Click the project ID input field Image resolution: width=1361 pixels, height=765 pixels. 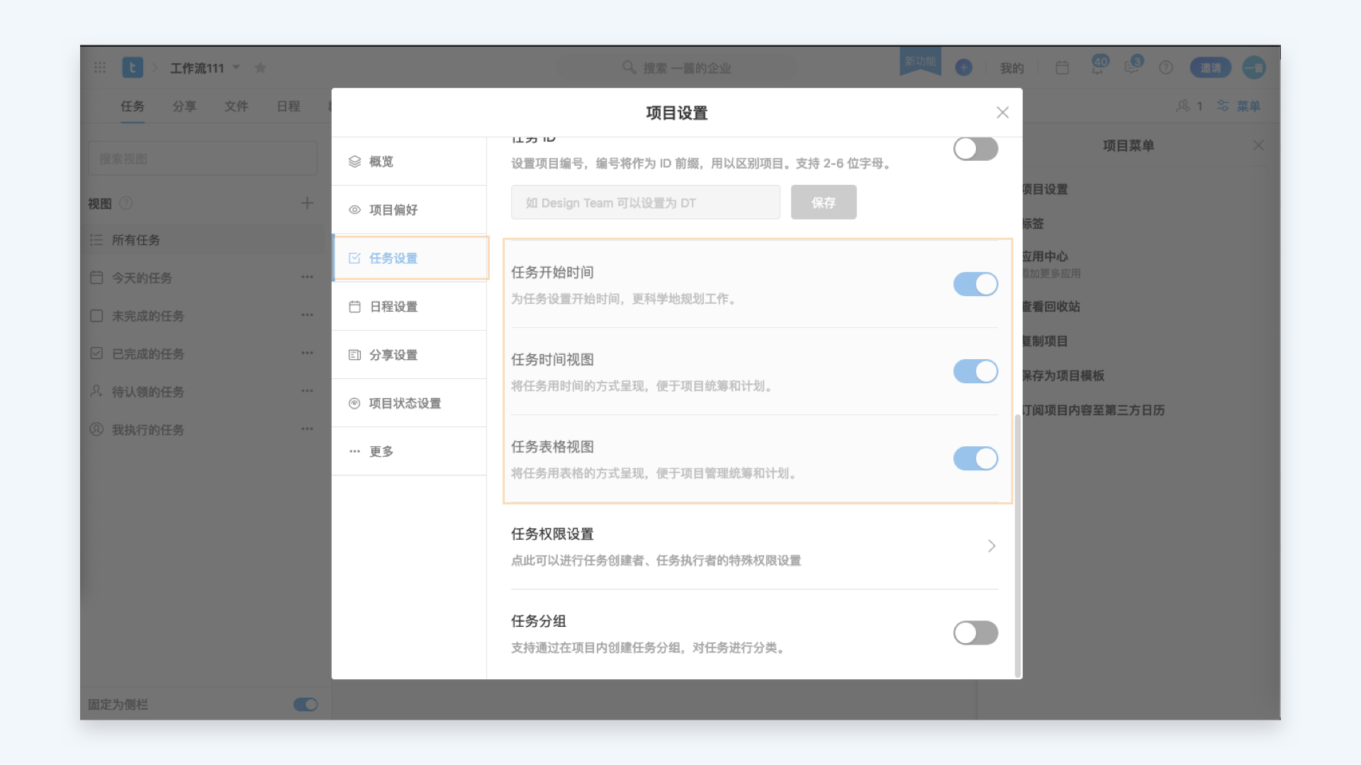(645, 203)
